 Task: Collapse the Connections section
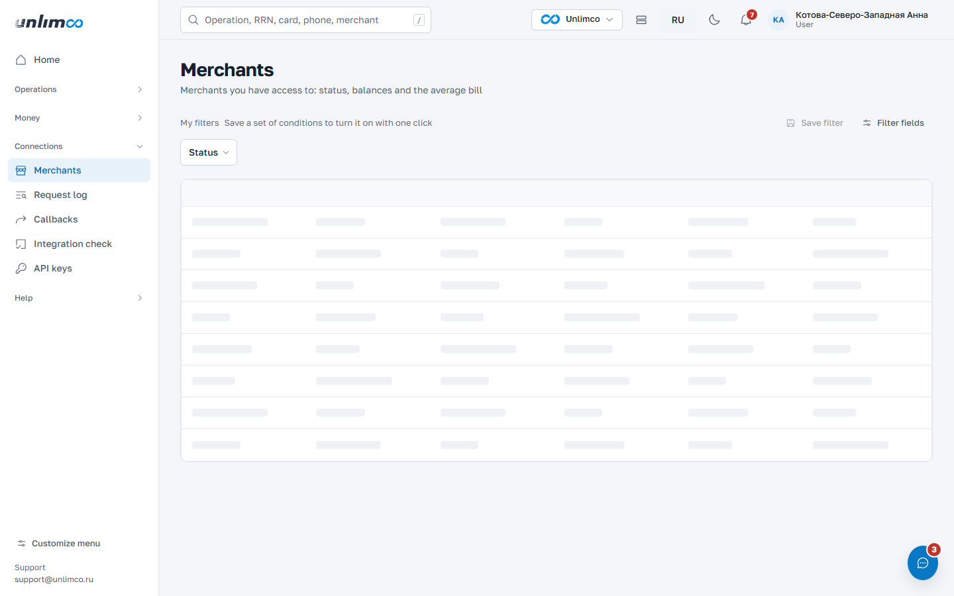pos(79,146)
